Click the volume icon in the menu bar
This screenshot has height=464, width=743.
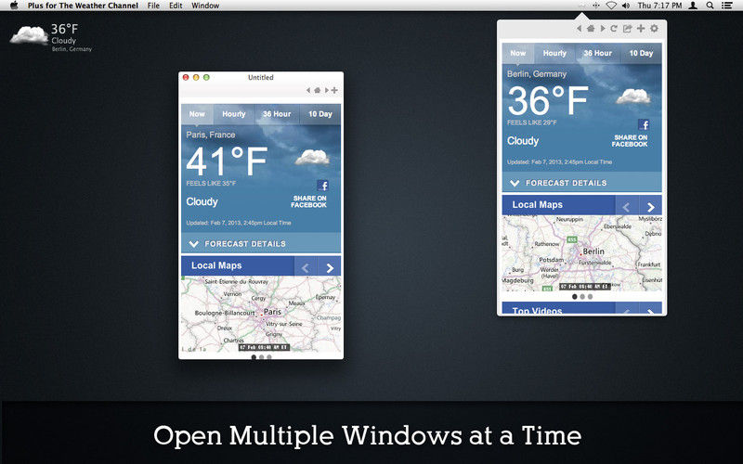tap(626, 6)
